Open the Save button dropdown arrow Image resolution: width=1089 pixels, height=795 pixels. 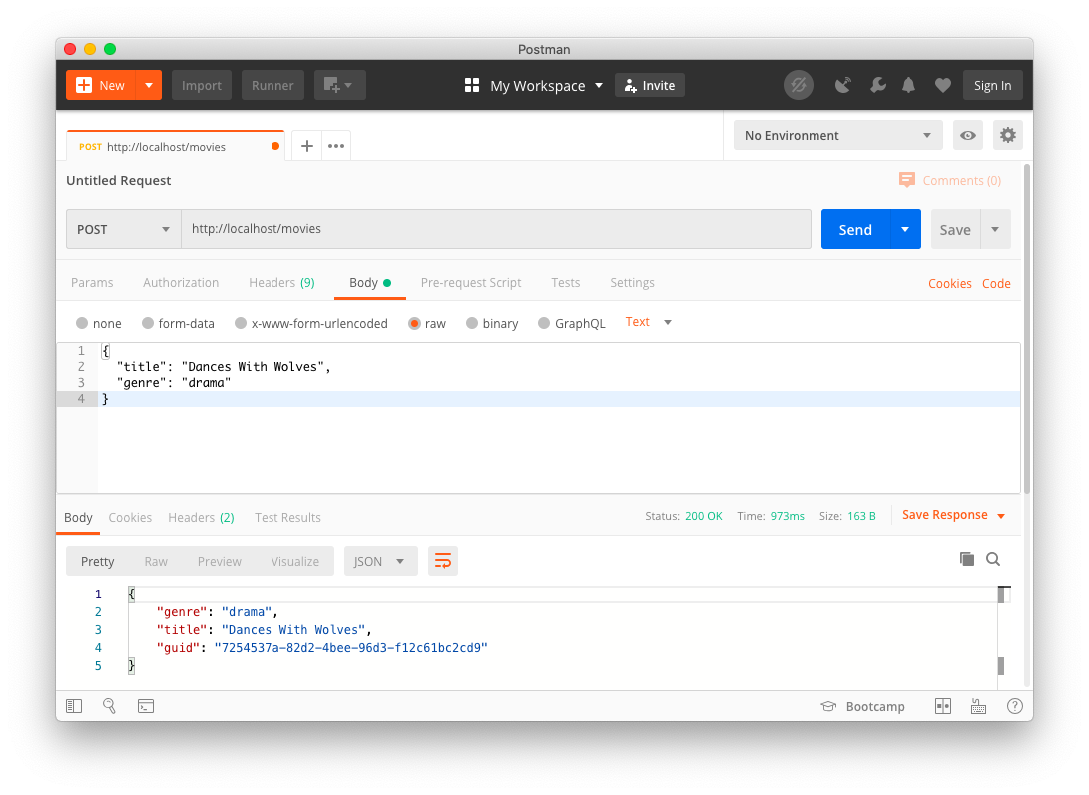pyautogui.click(x=995, y=229)
